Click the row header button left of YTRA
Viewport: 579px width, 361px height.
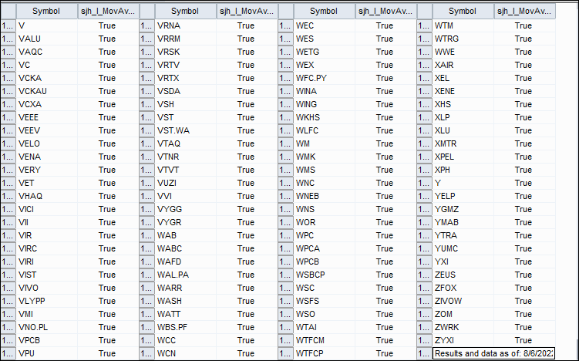[425, 235]
